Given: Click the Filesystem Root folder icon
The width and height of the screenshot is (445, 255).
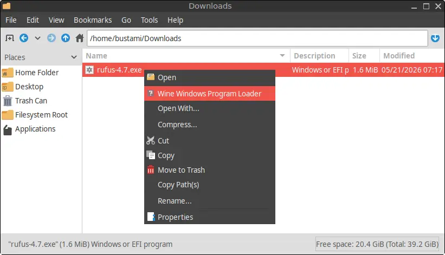Looking at the screenshot, I should point(8,115).
